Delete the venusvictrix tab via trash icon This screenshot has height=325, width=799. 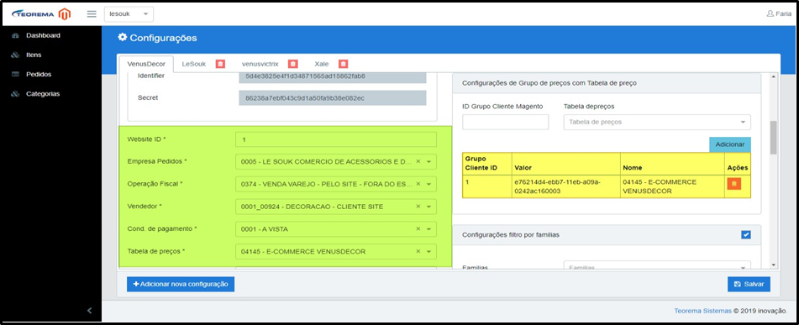pos(293,64)
